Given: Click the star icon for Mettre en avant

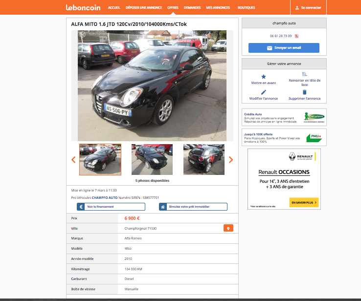Looking at the screenshot, I should point(264,77).
